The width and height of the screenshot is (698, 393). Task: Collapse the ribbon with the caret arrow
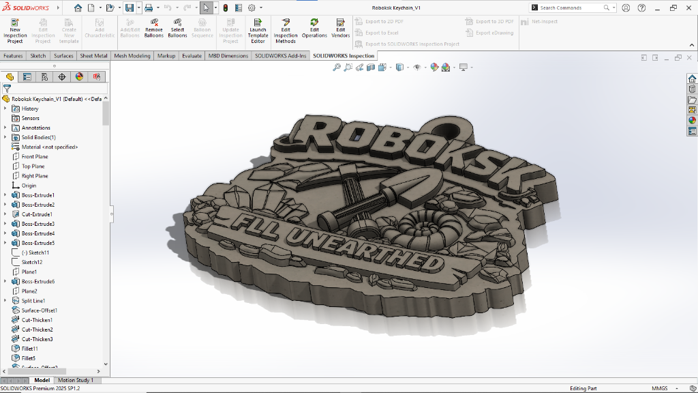pyautogui.click(x=691, y=45)
